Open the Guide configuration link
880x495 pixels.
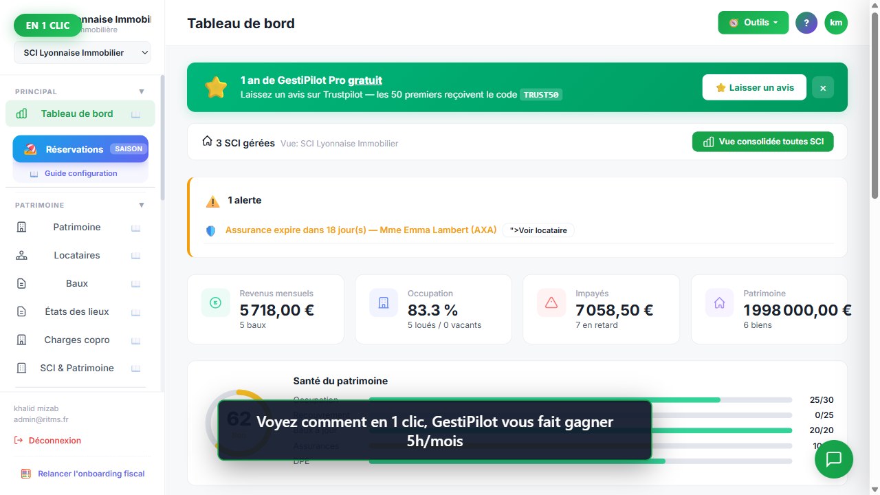[80, 173]
